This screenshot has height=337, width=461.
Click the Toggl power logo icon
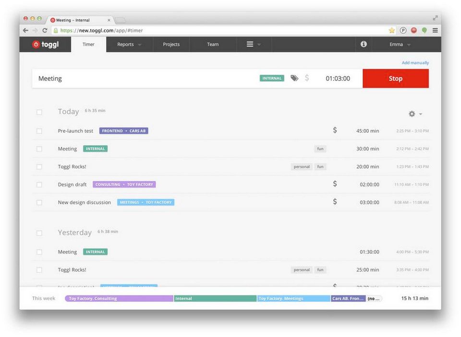pos(36,45)
